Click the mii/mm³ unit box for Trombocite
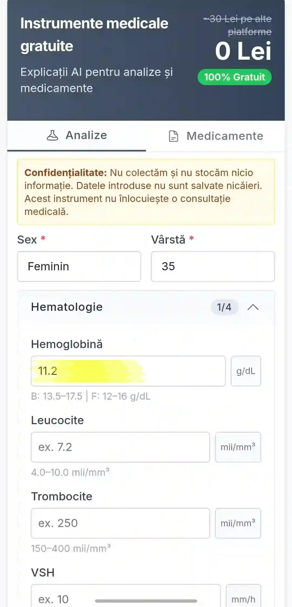Screen dimensions: 292x607 pyautogui.click(x=238, y=523)
